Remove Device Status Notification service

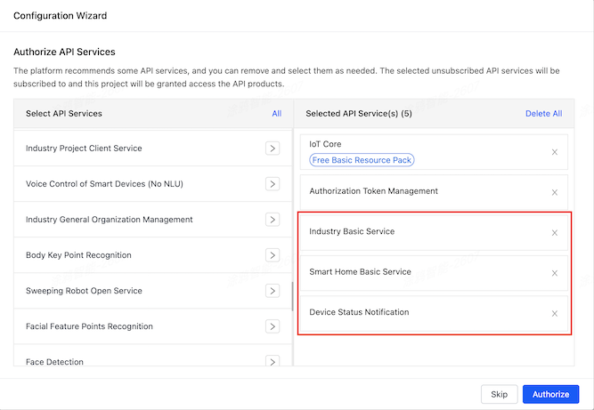coord(554,313)
